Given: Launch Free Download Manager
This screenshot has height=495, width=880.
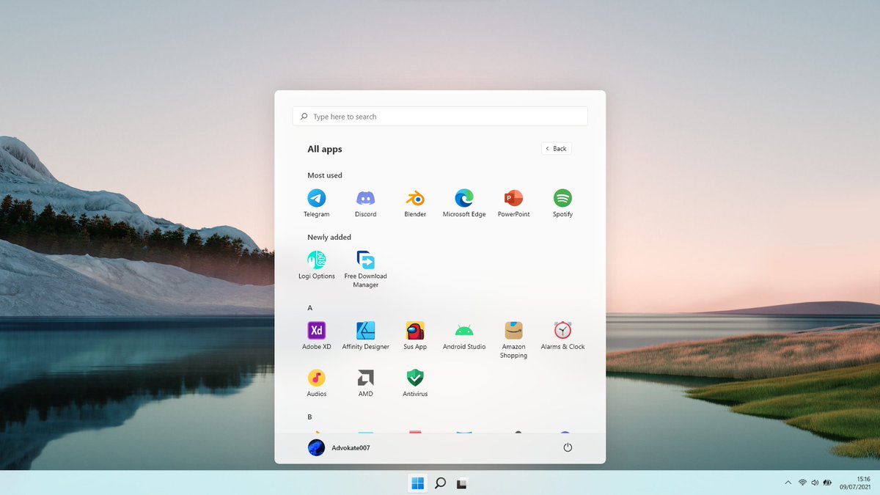Looking at the screenshot, I should click(365, 269).
